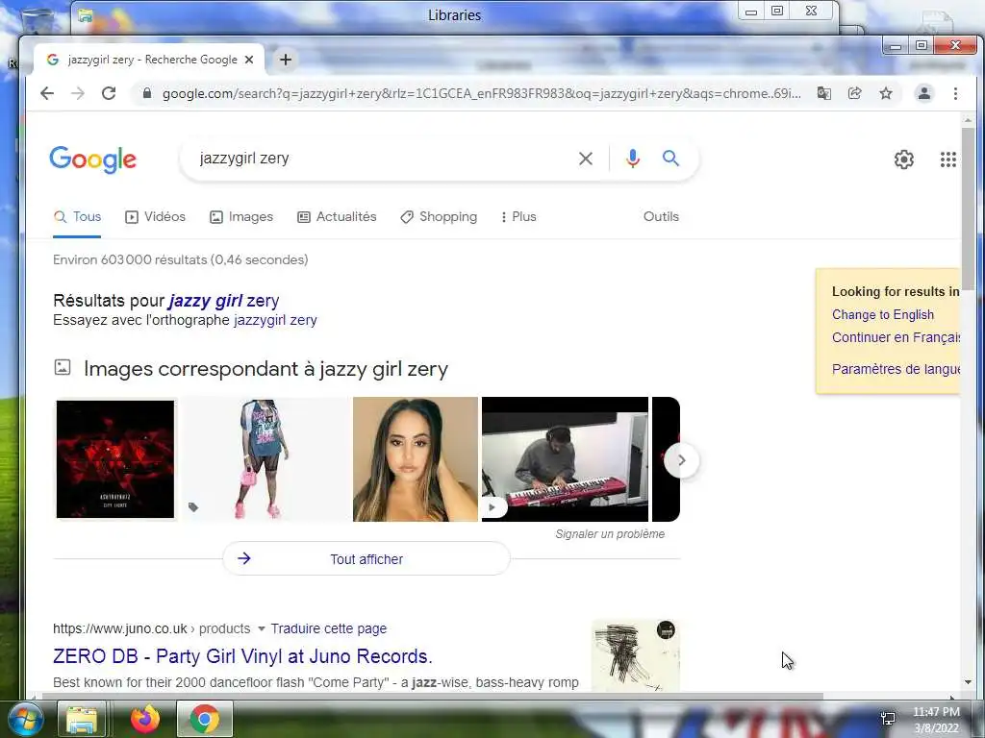
Task: Open the Google apps grid icon
Action: coord(947,160)
